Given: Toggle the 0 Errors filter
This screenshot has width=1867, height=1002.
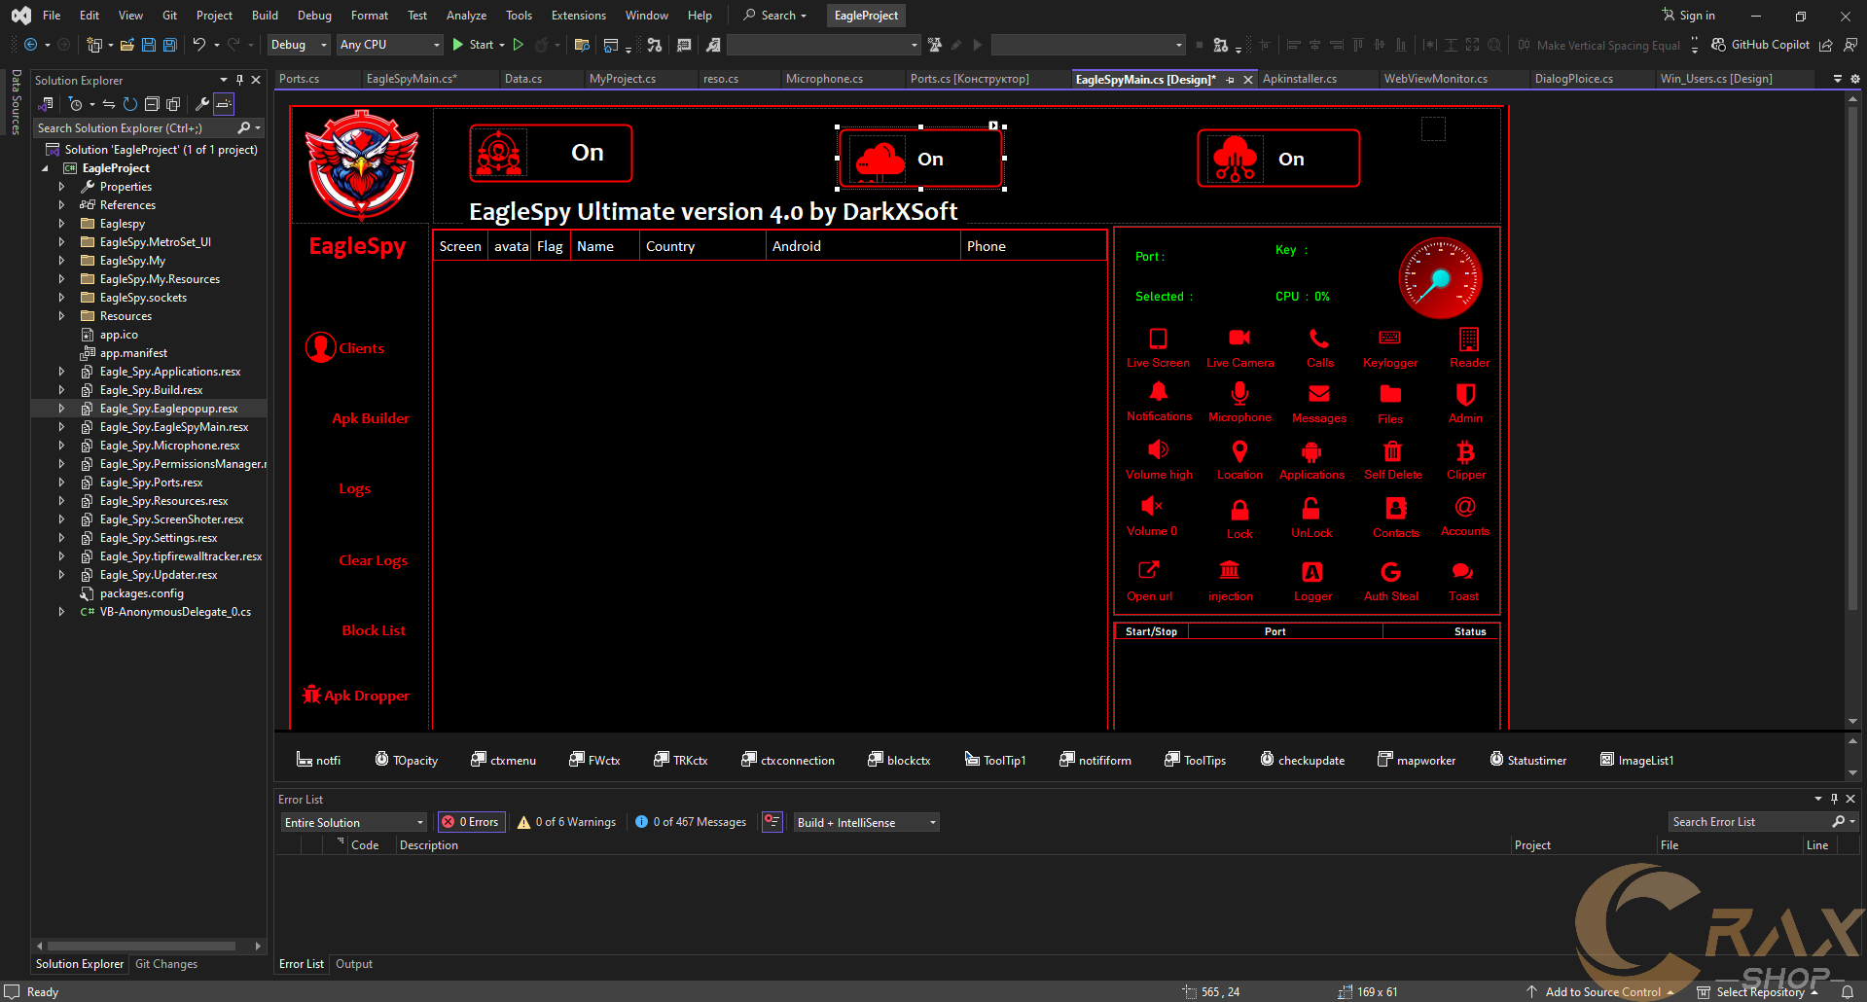Looking at the screenshot, I should point(470,822).
